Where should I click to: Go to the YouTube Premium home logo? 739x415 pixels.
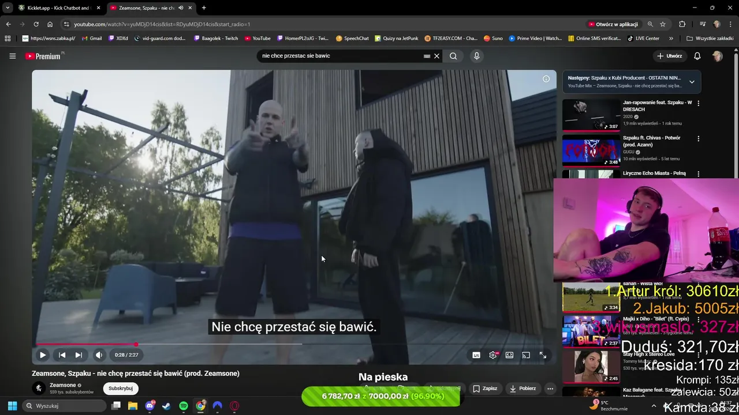tap(43, 56)
